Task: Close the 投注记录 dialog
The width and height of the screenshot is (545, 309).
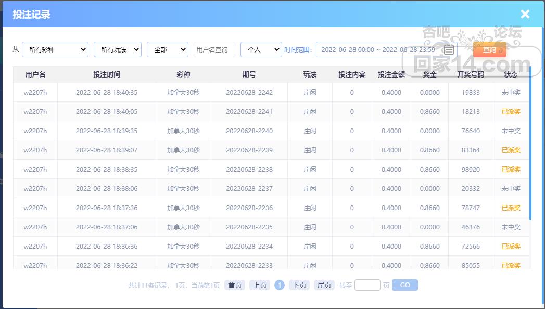Action: pyautogui.click(x=525, y=14)
